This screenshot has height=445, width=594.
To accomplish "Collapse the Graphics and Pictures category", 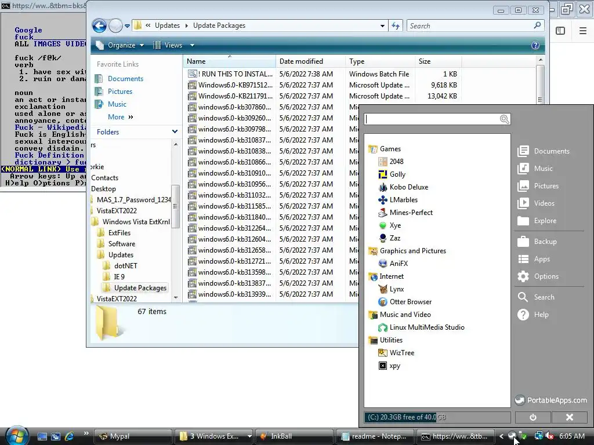I will coord(408,251).
